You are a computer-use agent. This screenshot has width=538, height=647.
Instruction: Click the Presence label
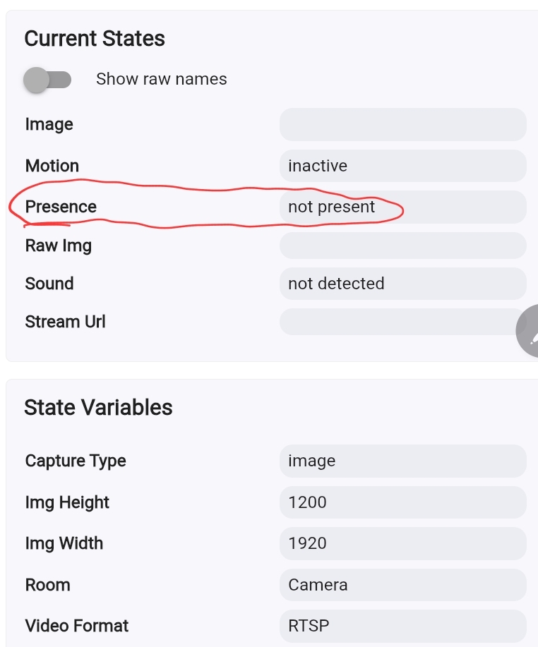click(61, 207)
